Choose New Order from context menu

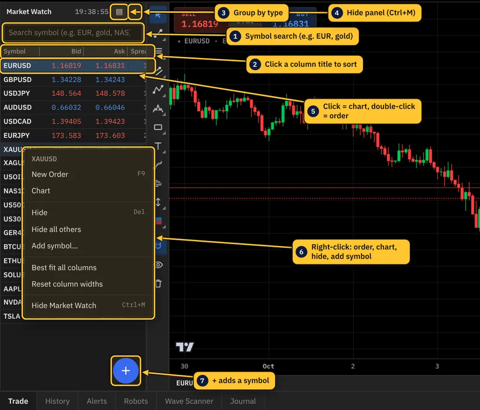[88, 174]
